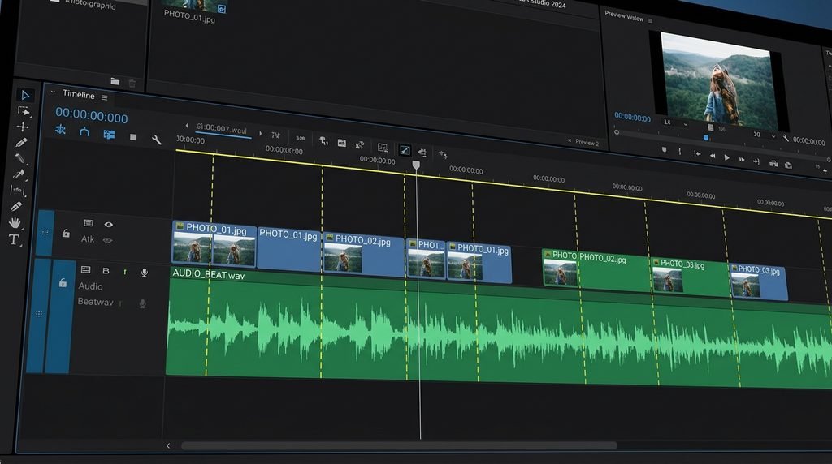The width and height of the screenshot is (832, 464).
Task: Pick the Pencil tool in left toolbar
Action: tap(21, 143)
